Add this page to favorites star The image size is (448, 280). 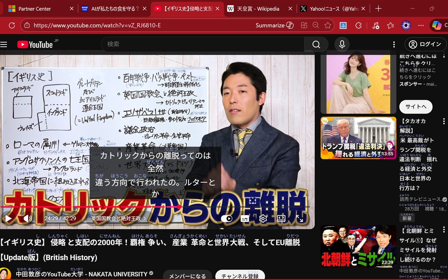click(x=328, y=25)
